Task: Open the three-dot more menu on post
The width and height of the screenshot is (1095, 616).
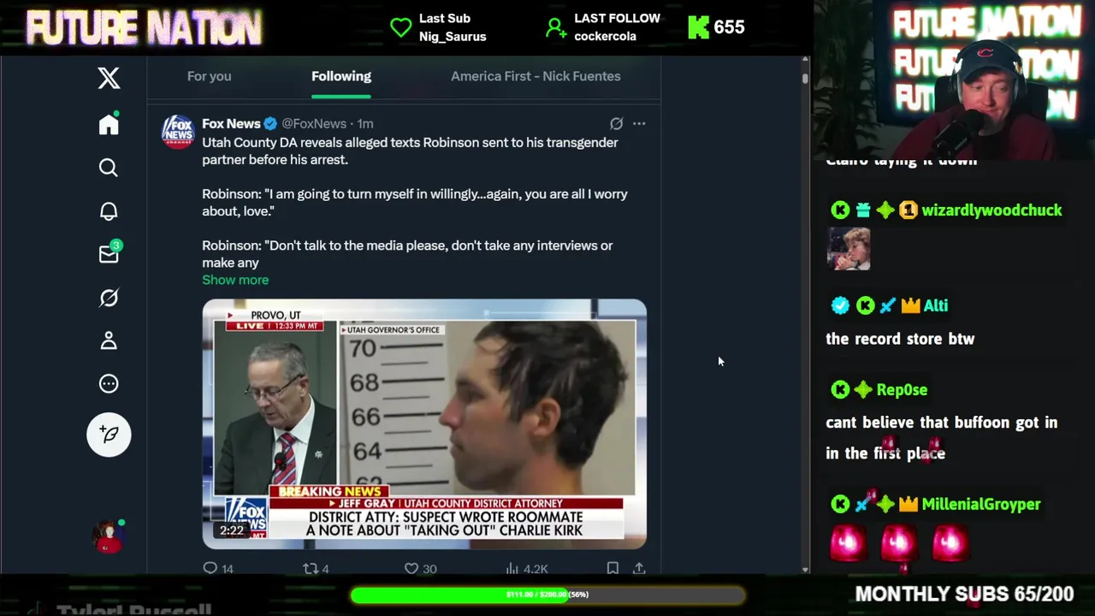Action: [639, 123]
